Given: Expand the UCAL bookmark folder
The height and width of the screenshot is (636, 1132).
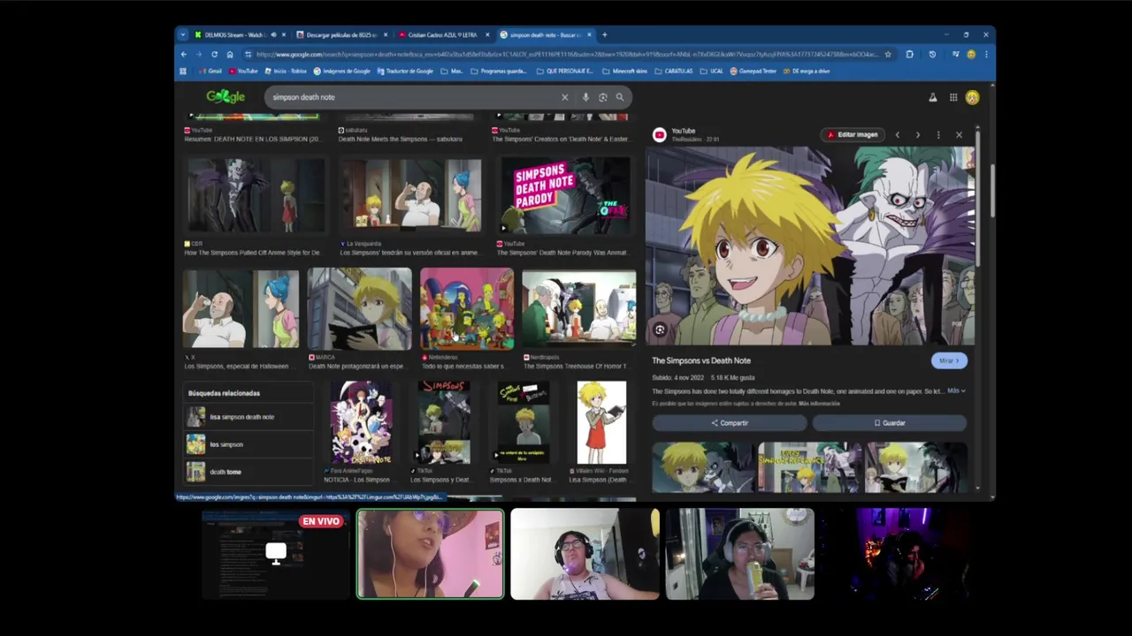Looking at the screenshot, I should 712,71.
